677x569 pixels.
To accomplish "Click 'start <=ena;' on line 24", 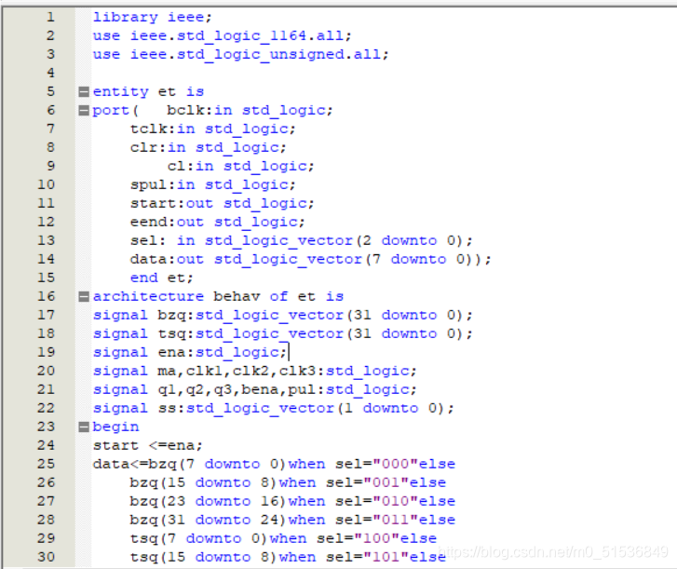I will (148, 445).
